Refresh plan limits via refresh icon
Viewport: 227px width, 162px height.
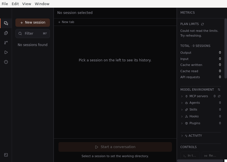(202, 24)
